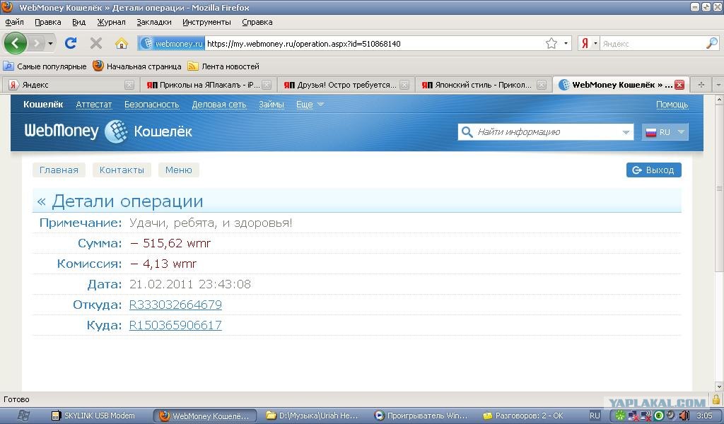Expand the Еще dropdown menu
Image resolution: width=724 pixels, height=424 pixels.
click(310, 105)
